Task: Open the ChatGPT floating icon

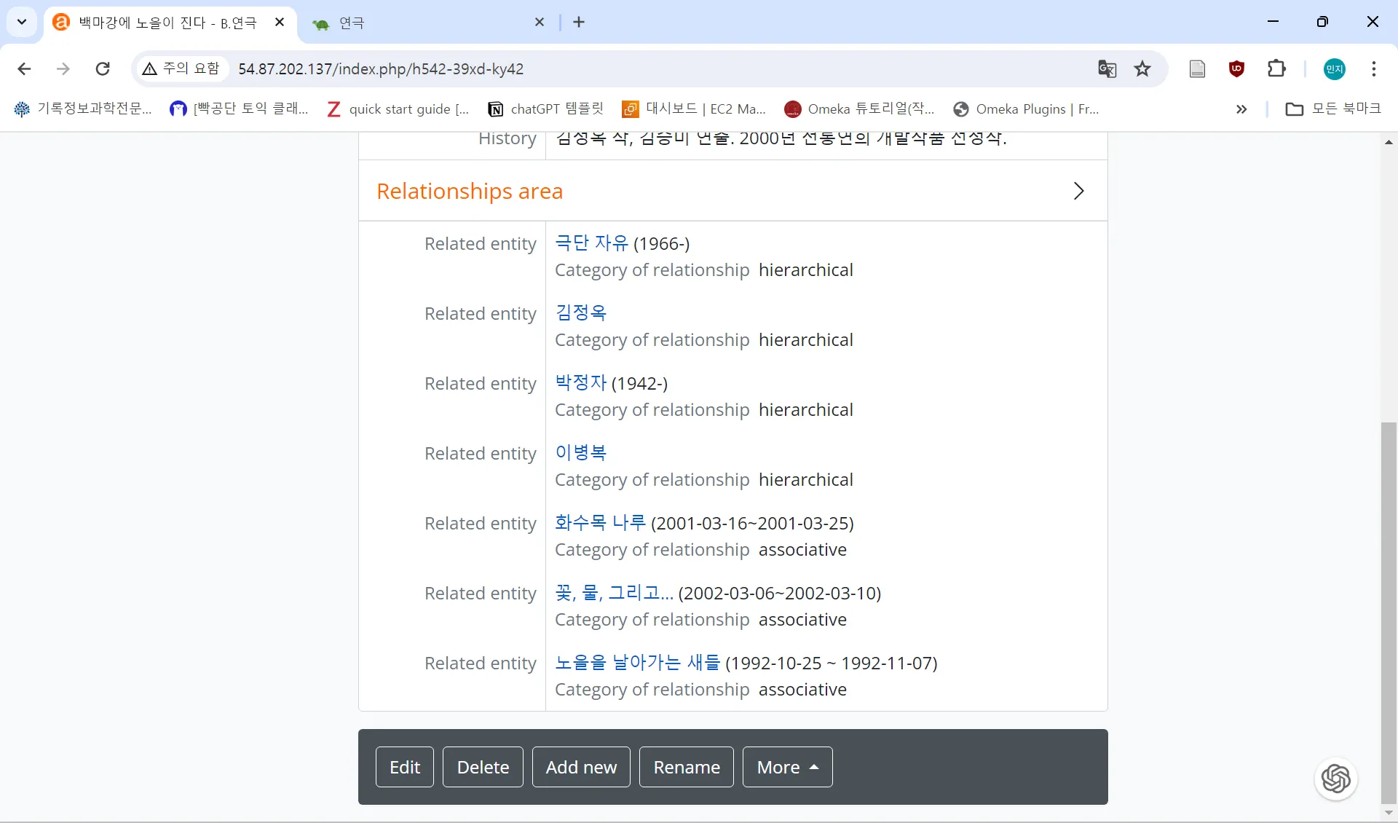Action: point(1335,779)
